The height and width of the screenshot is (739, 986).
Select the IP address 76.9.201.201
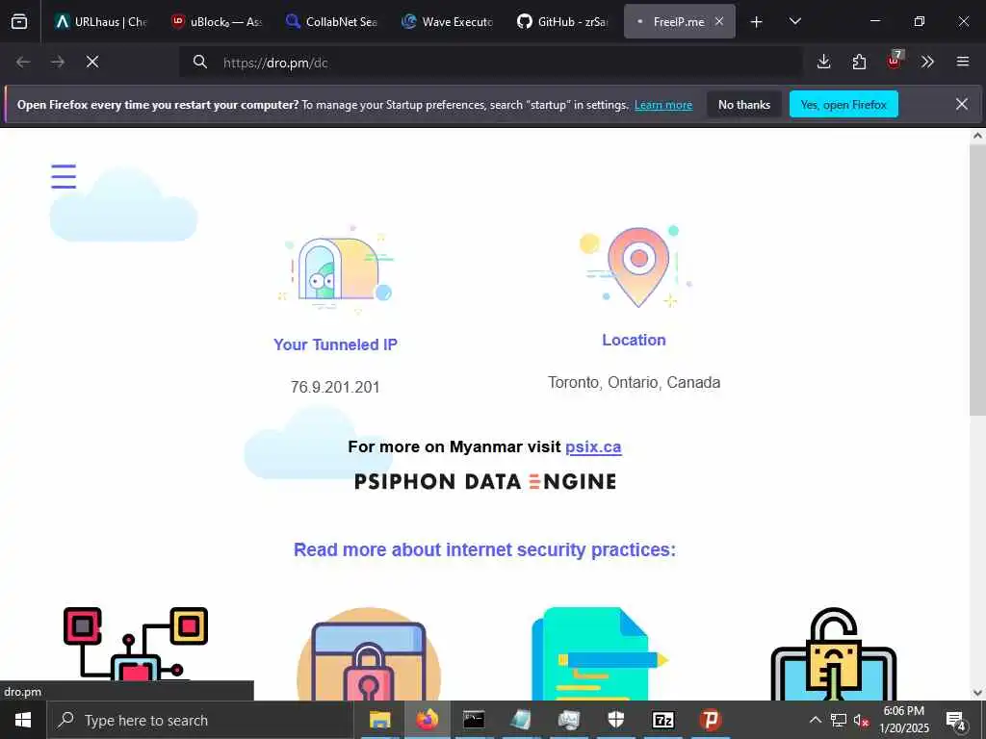click(335, 387)
